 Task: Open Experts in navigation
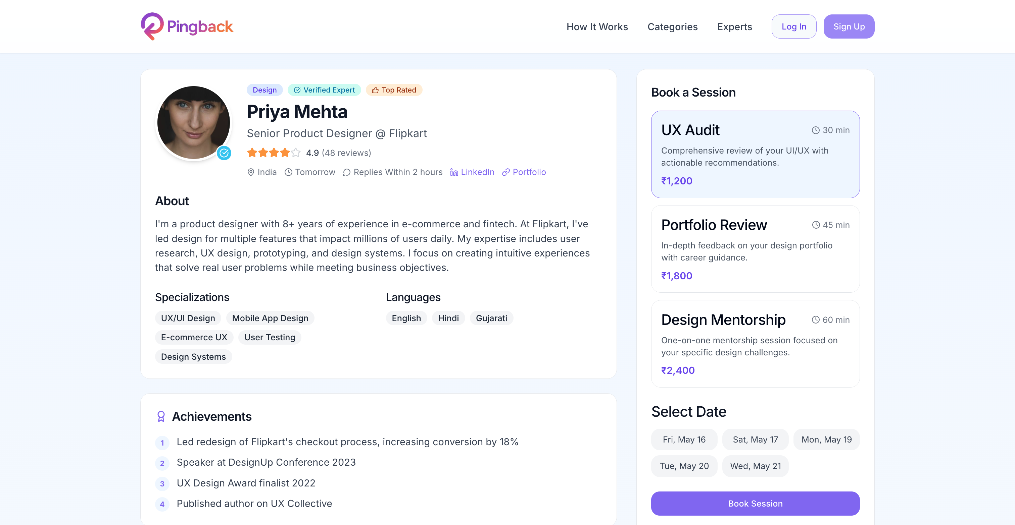click(734, 27)
